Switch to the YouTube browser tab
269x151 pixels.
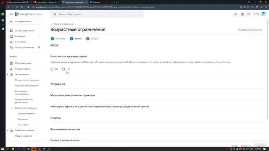(x=19, y=2)
